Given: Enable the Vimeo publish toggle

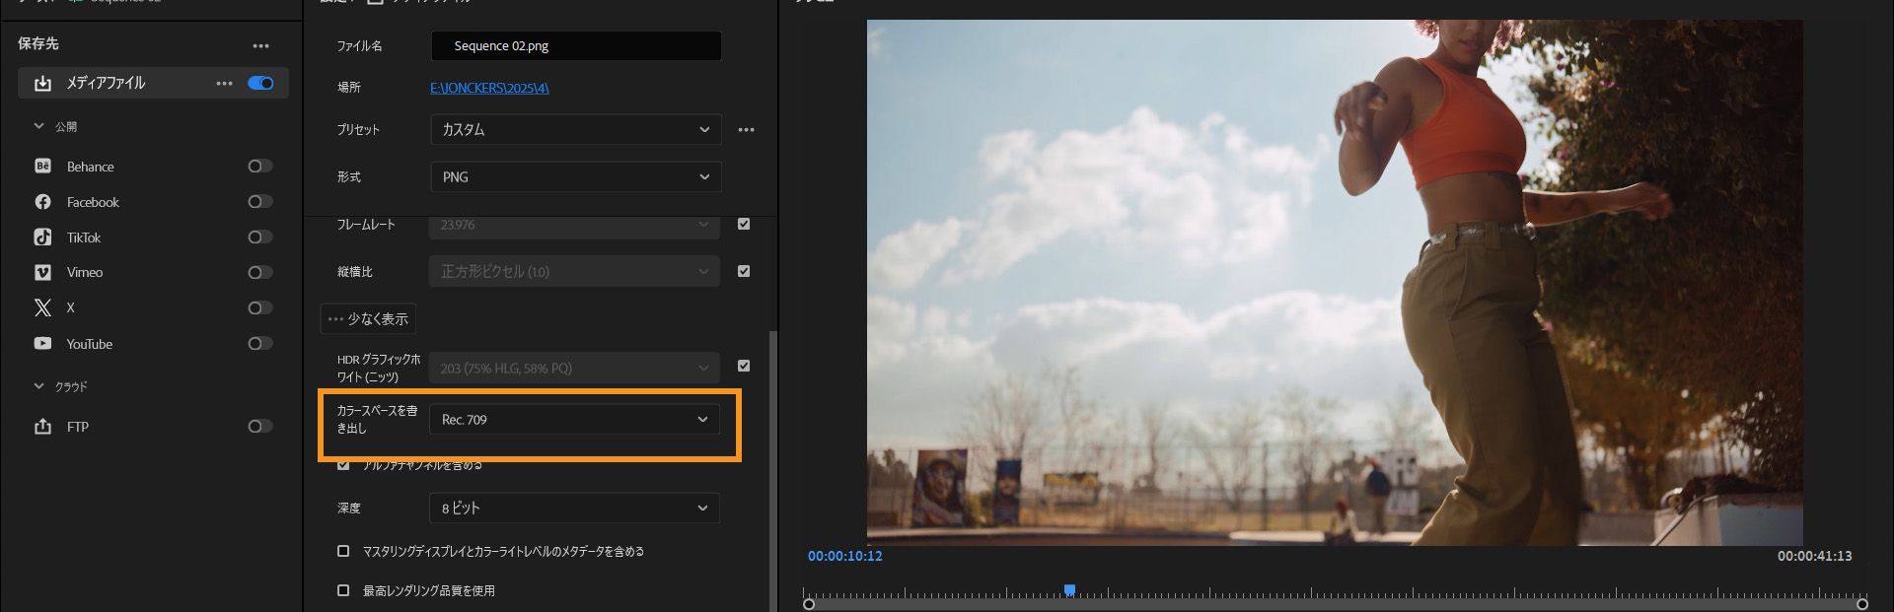Looking at the screenshot, I should coord(260,272).
